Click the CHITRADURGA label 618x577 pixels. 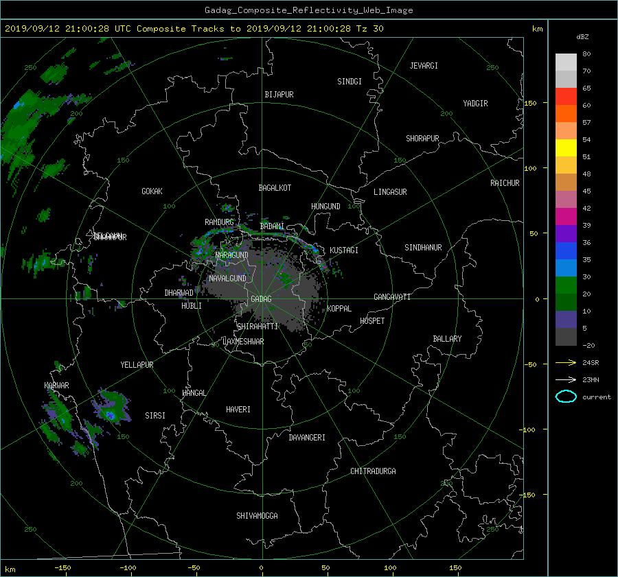click(374, 471)
